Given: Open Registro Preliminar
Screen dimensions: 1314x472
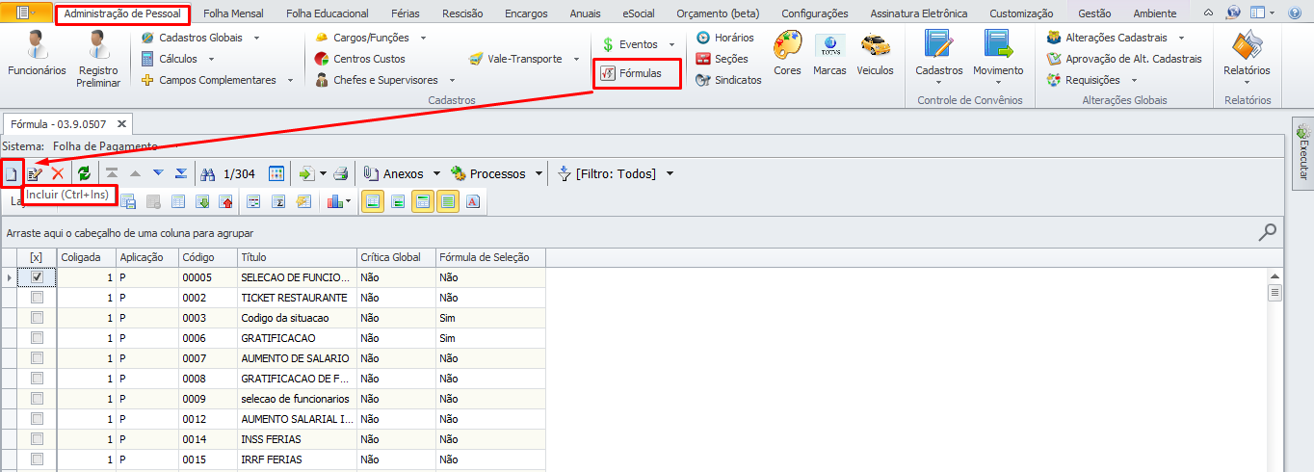Looking at the screenshot, I should pyautogui.click(x=98, y=59).
